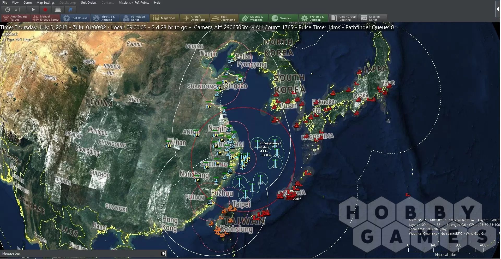
Task: Open Systems & Damage
Action: [x=313, y=18]
